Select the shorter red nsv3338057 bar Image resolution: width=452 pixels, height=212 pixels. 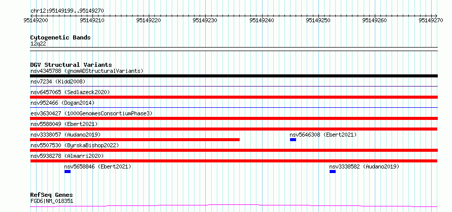click(x=135, y=140)
